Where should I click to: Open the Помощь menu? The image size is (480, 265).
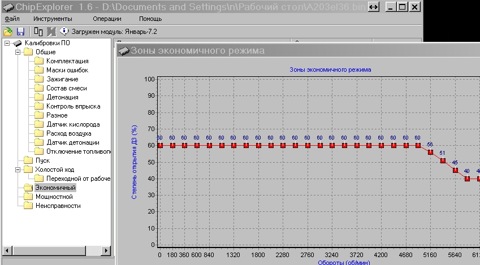[150, 19]
